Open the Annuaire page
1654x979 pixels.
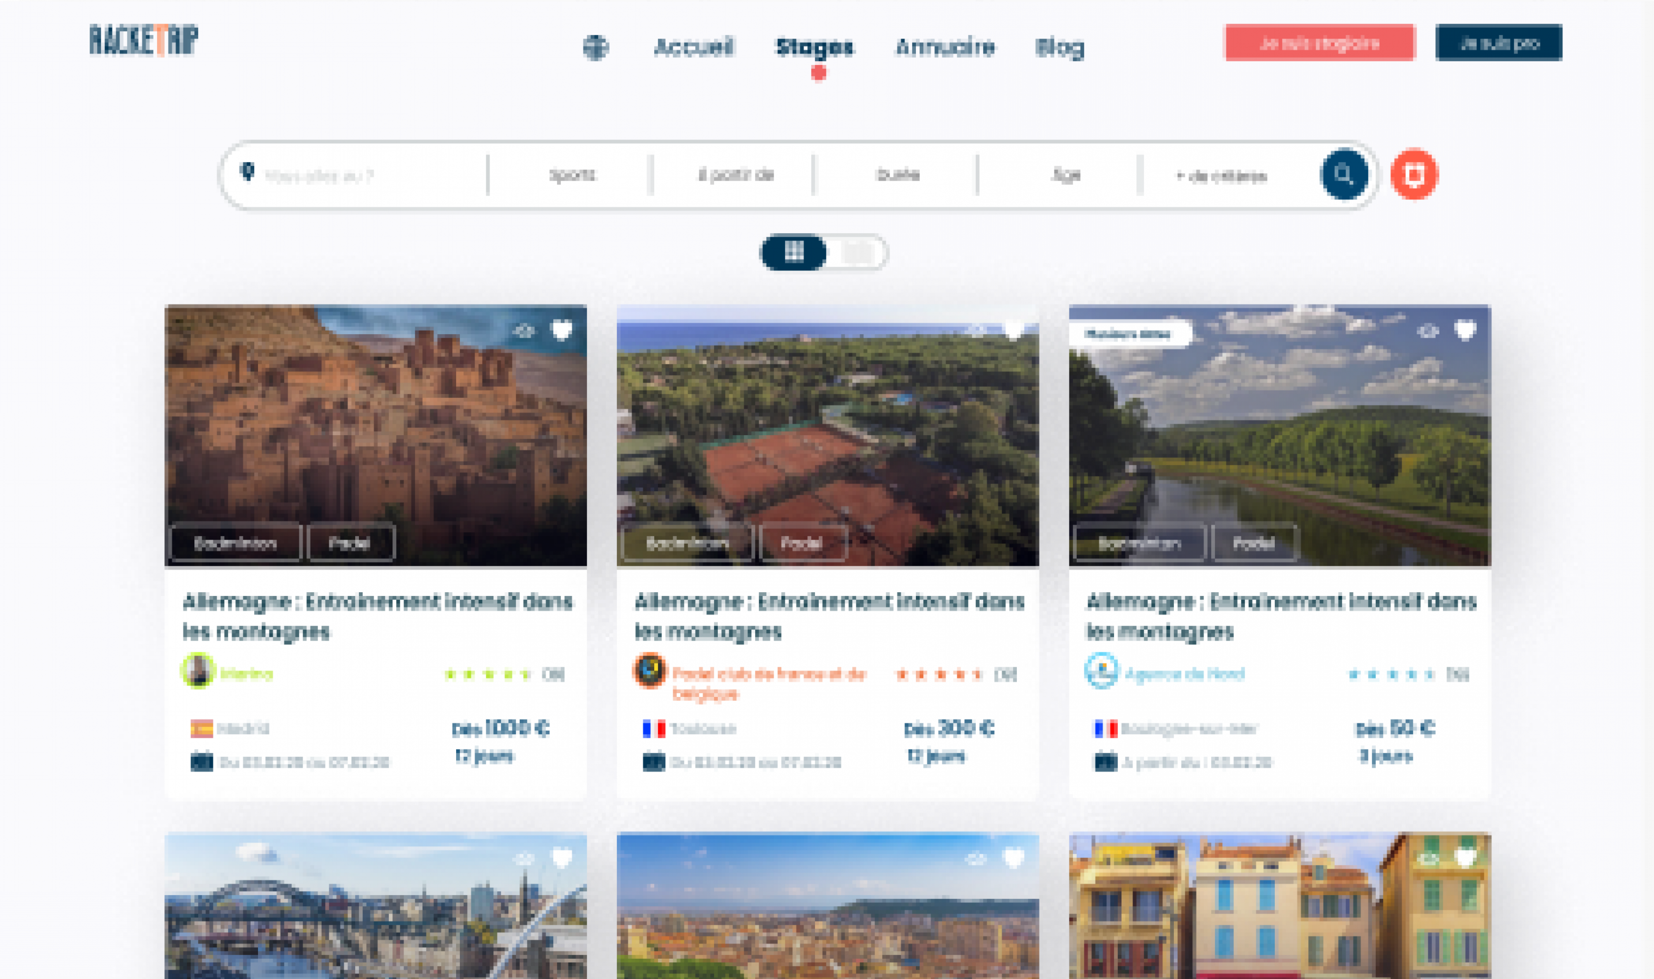944,47
